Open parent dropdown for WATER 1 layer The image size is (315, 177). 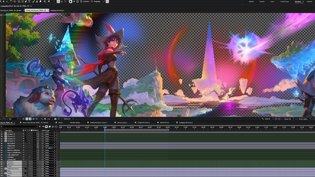click(50, 162)
